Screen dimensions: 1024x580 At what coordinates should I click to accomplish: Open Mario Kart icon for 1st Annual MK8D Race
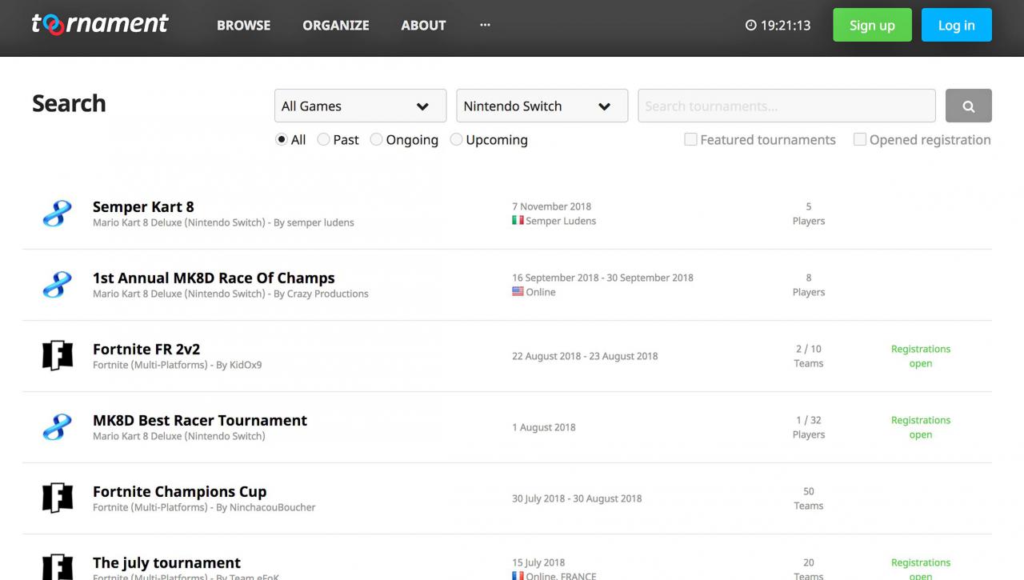tap(57, 285)
